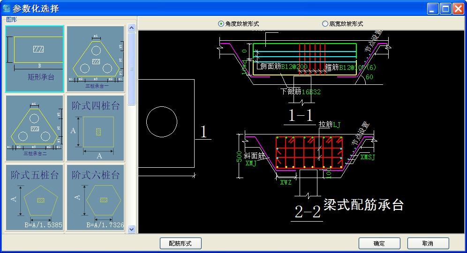The width and height of the screenshot is (467, 253).
Task: Edit the 箍筋 B12@100(6) value
Action: 357,67
